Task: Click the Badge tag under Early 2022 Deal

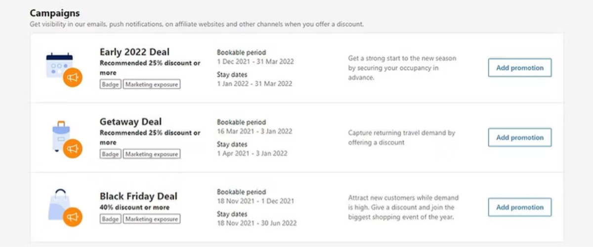Action: tap(111, 85)
